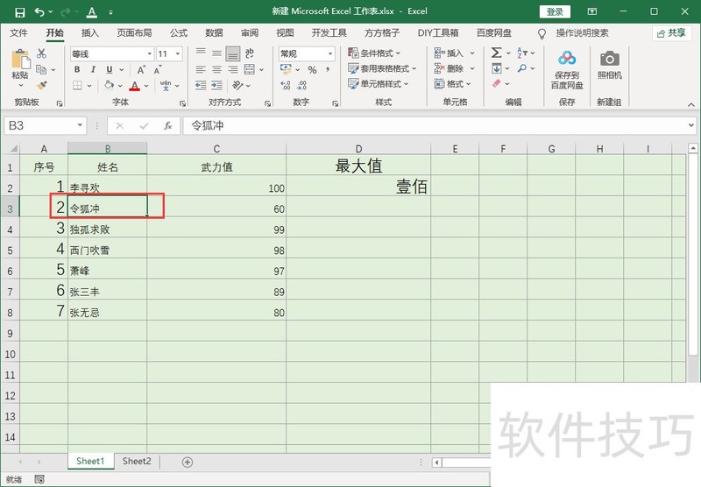Switch to the 数据 ribbon tab
Image resolution: width=701 pixels, height=487 pixels.
(x=214, y=33)
